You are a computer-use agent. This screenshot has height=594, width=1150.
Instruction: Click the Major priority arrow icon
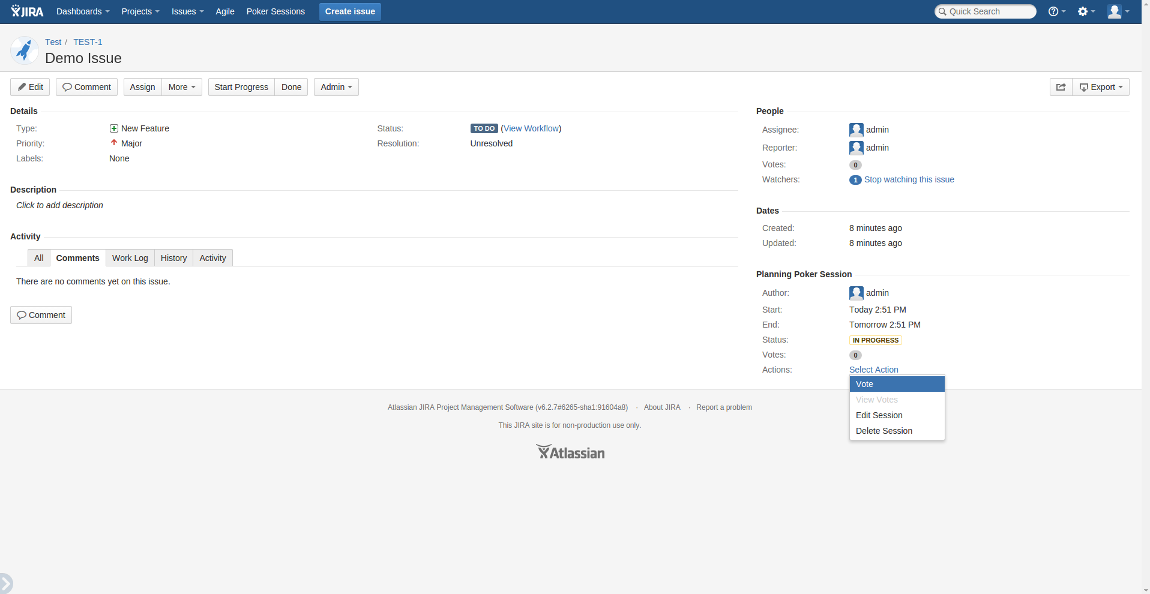(114, 143)
